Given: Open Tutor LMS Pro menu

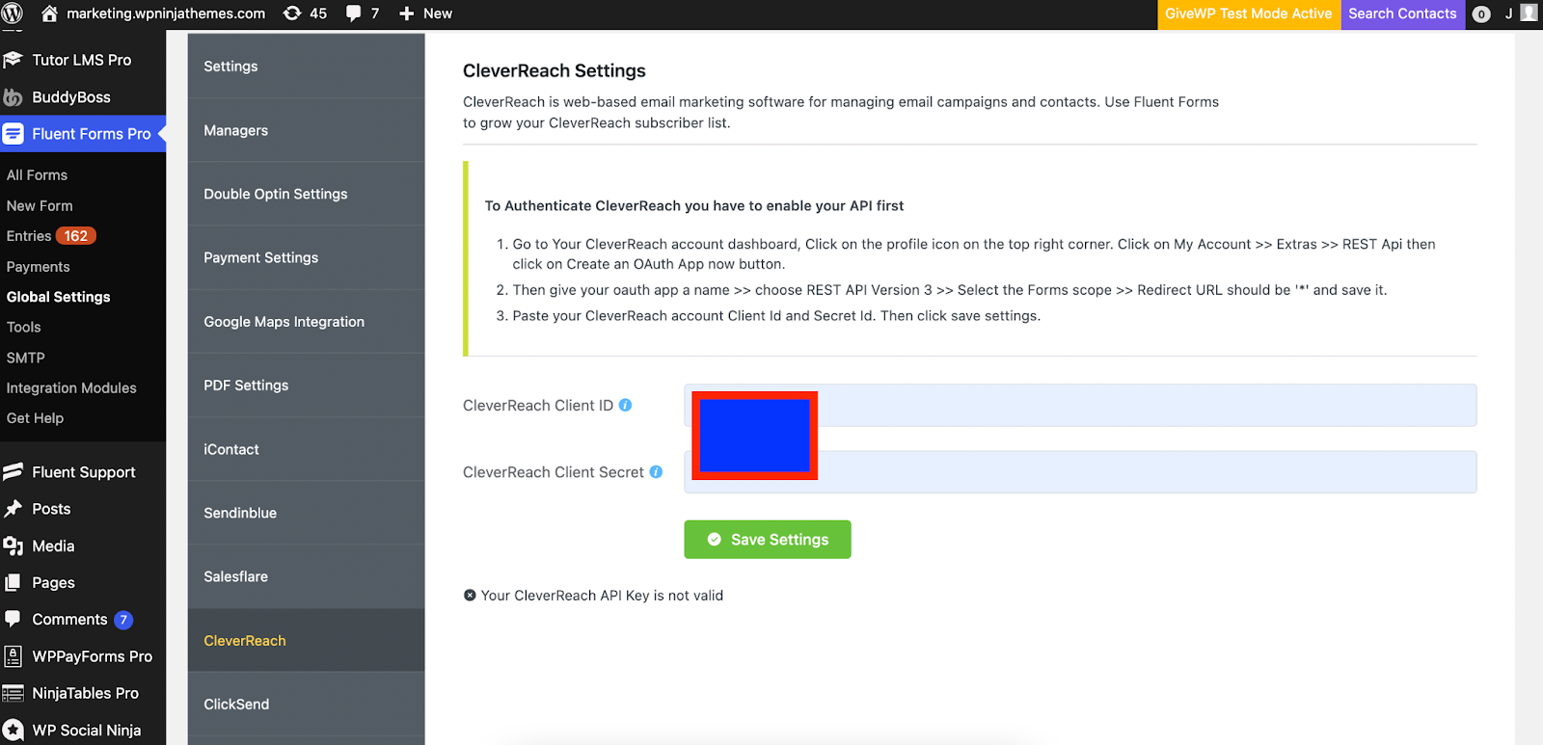Looking at the screenshot, I should [x=82, y=60].
